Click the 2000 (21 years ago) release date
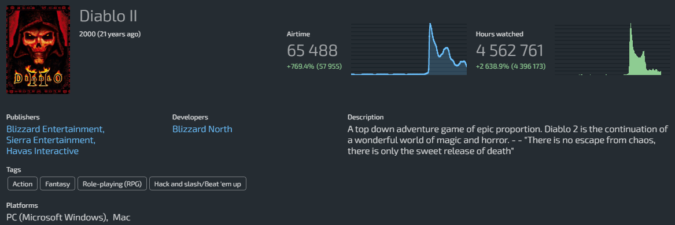Screen dimensions: 675x225 coord(110,34)
